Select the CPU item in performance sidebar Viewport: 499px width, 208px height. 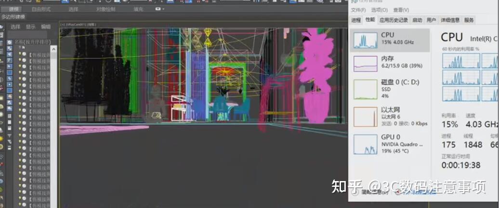pyautogui.click(x=390, y=40)
